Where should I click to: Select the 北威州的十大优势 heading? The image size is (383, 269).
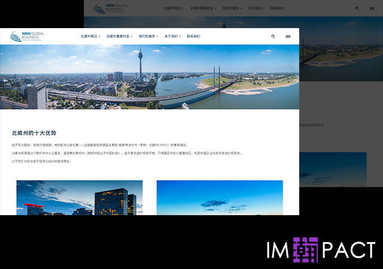point(34,133)
